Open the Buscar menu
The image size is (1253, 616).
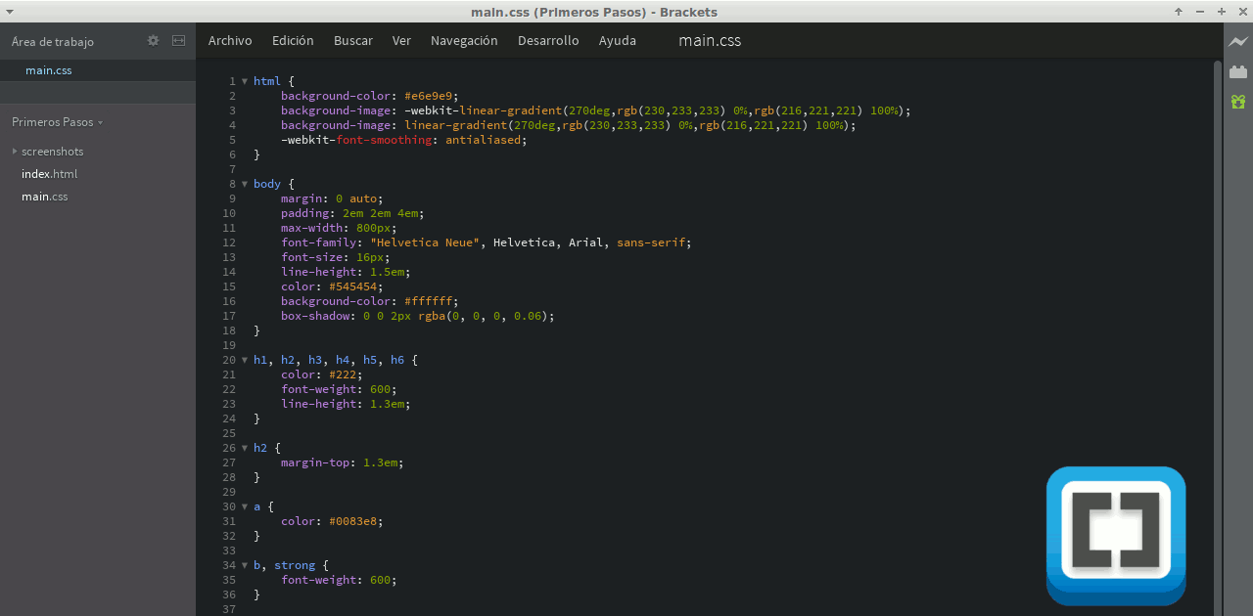[x=352, y=40]
